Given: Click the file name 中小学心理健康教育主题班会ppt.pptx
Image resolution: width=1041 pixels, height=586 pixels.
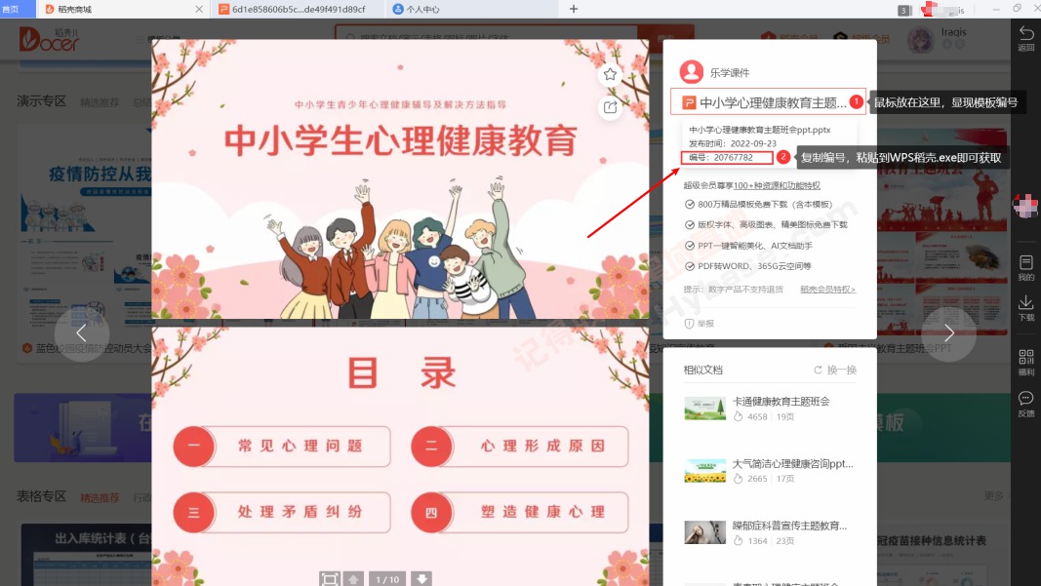Looking at the screenshot, I should 759,130.
